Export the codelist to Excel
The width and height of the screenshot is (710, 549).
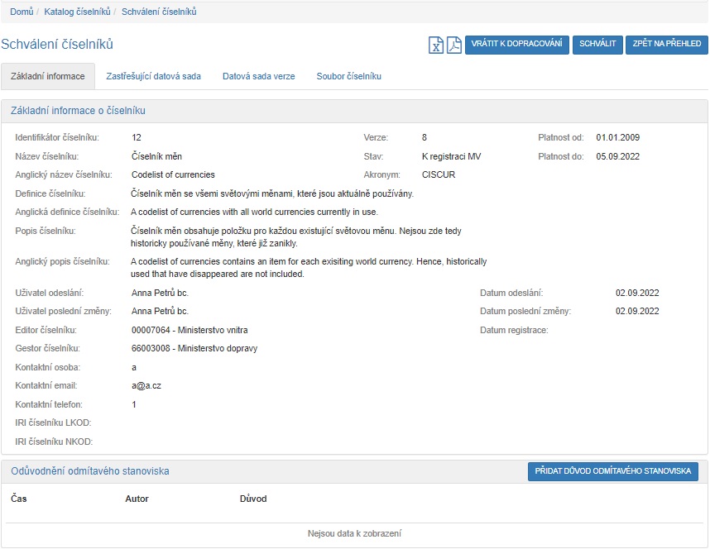point(436,45)
